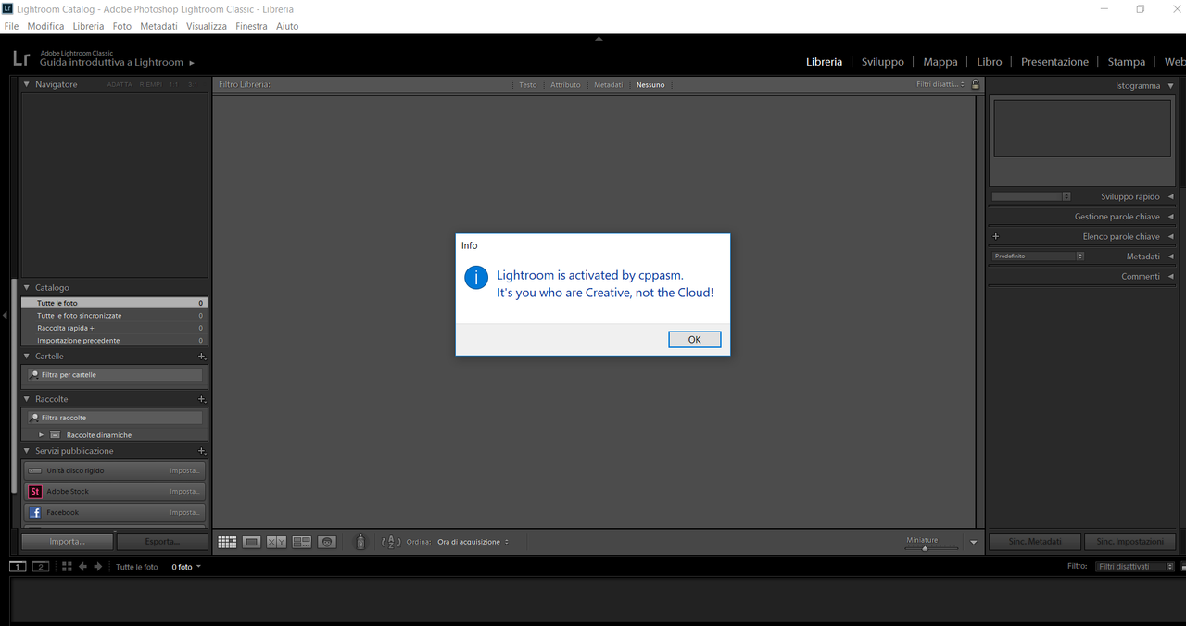Switch to Sviluppo module

pyautogui.click(x=882, y=62)
